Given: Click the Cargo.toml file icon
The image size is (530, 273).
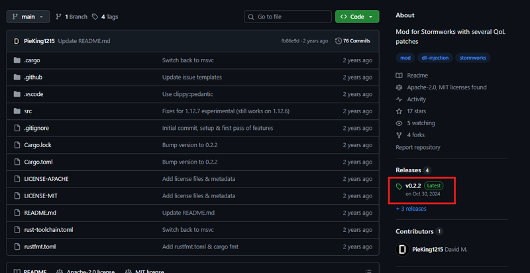Looking at the screenshot, I should pos(17,162).
